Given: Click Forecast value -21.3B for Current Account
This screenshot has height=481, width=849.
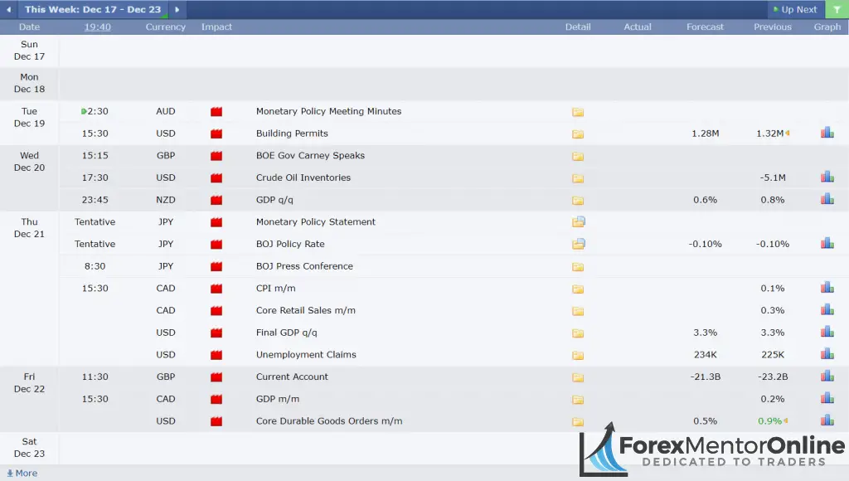Looking at the screenshot, I should pos(705,377).
